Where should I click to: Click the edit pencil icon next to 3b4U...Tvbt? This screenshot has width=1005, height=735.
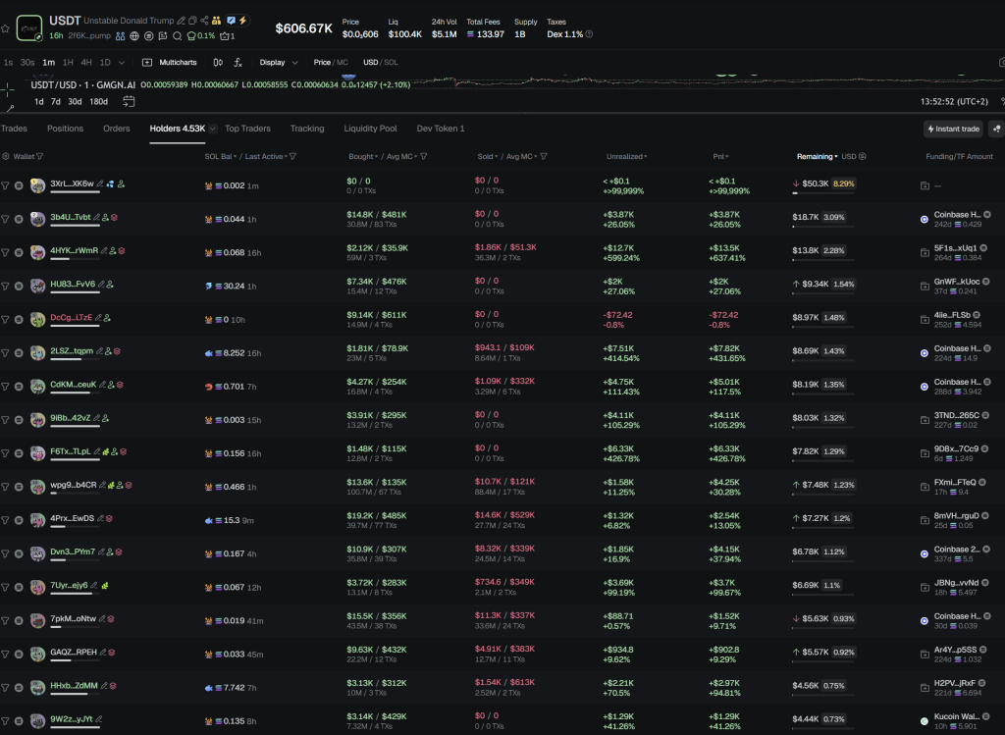(98, 217)
